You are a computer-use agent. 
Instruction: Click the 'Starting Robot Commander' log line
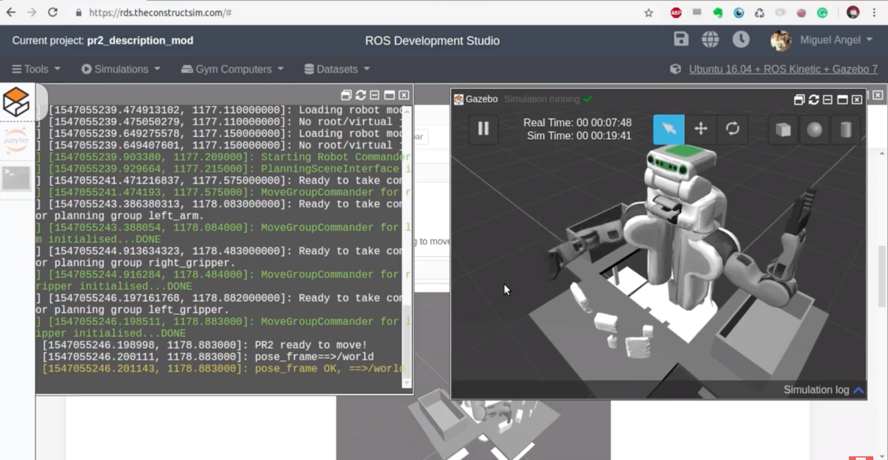click(x=223, y=157)
